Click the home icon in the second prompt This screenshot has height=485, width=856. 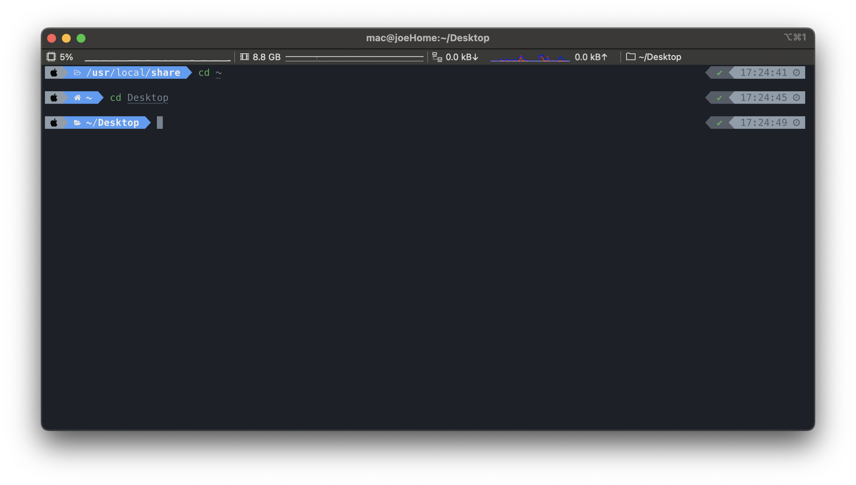[77, 98]
